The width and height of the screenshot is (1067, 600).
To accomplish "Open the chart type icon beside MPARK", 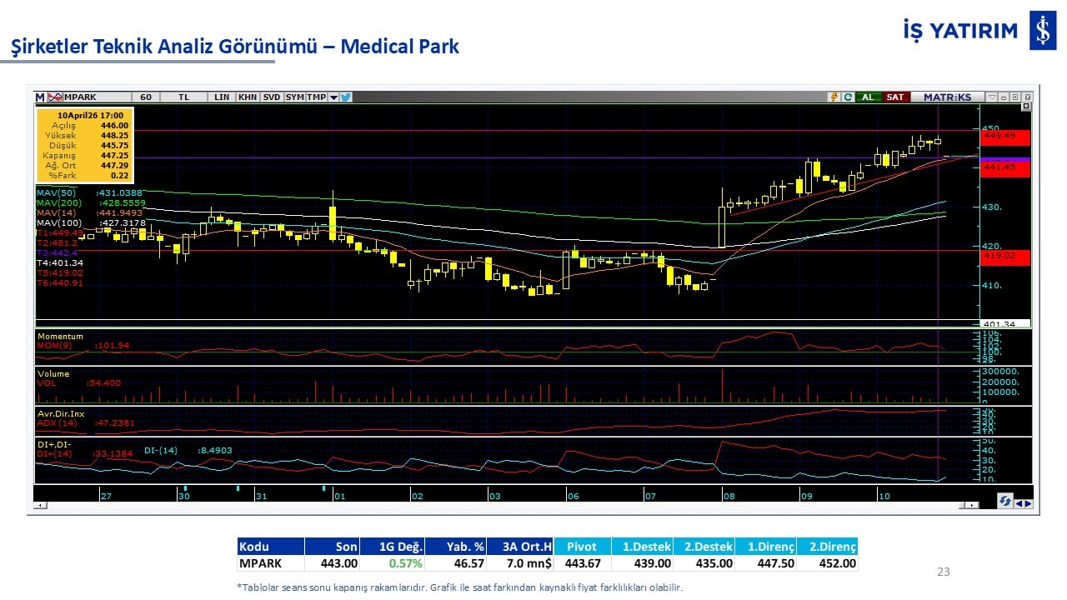I will [x=55, y=97].
